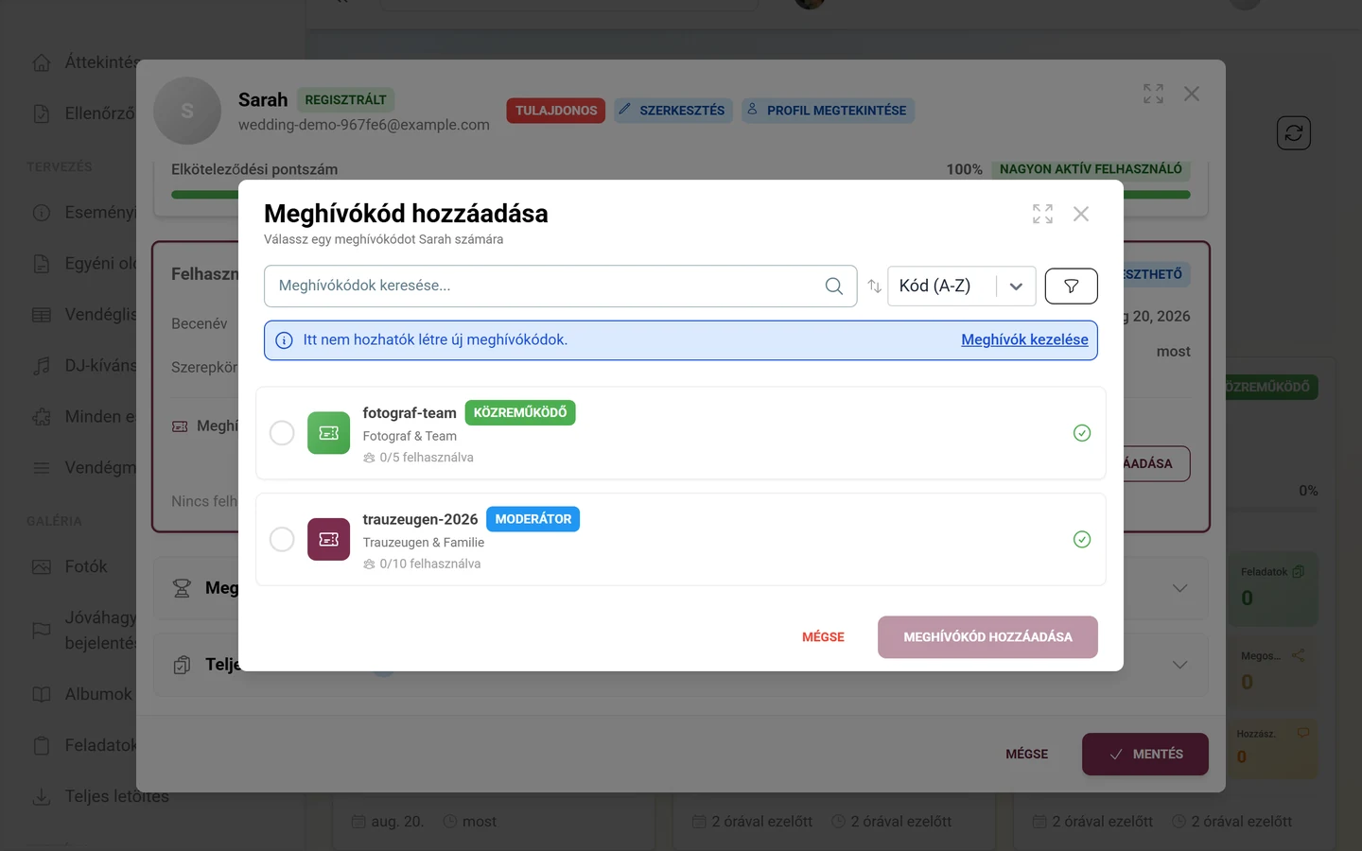The height and width of the screenshot is (851, 1362).
Task: Expand the first collapsed section chevron
Action: click(x=1179, y=588)
